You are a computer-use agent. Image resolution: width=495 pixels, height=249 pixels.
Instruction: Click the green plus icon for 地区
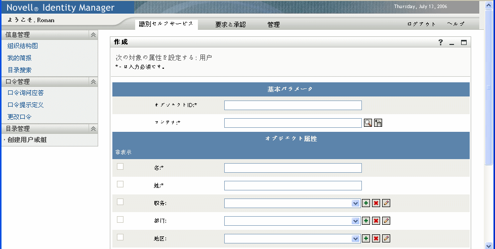coord(366,238)
